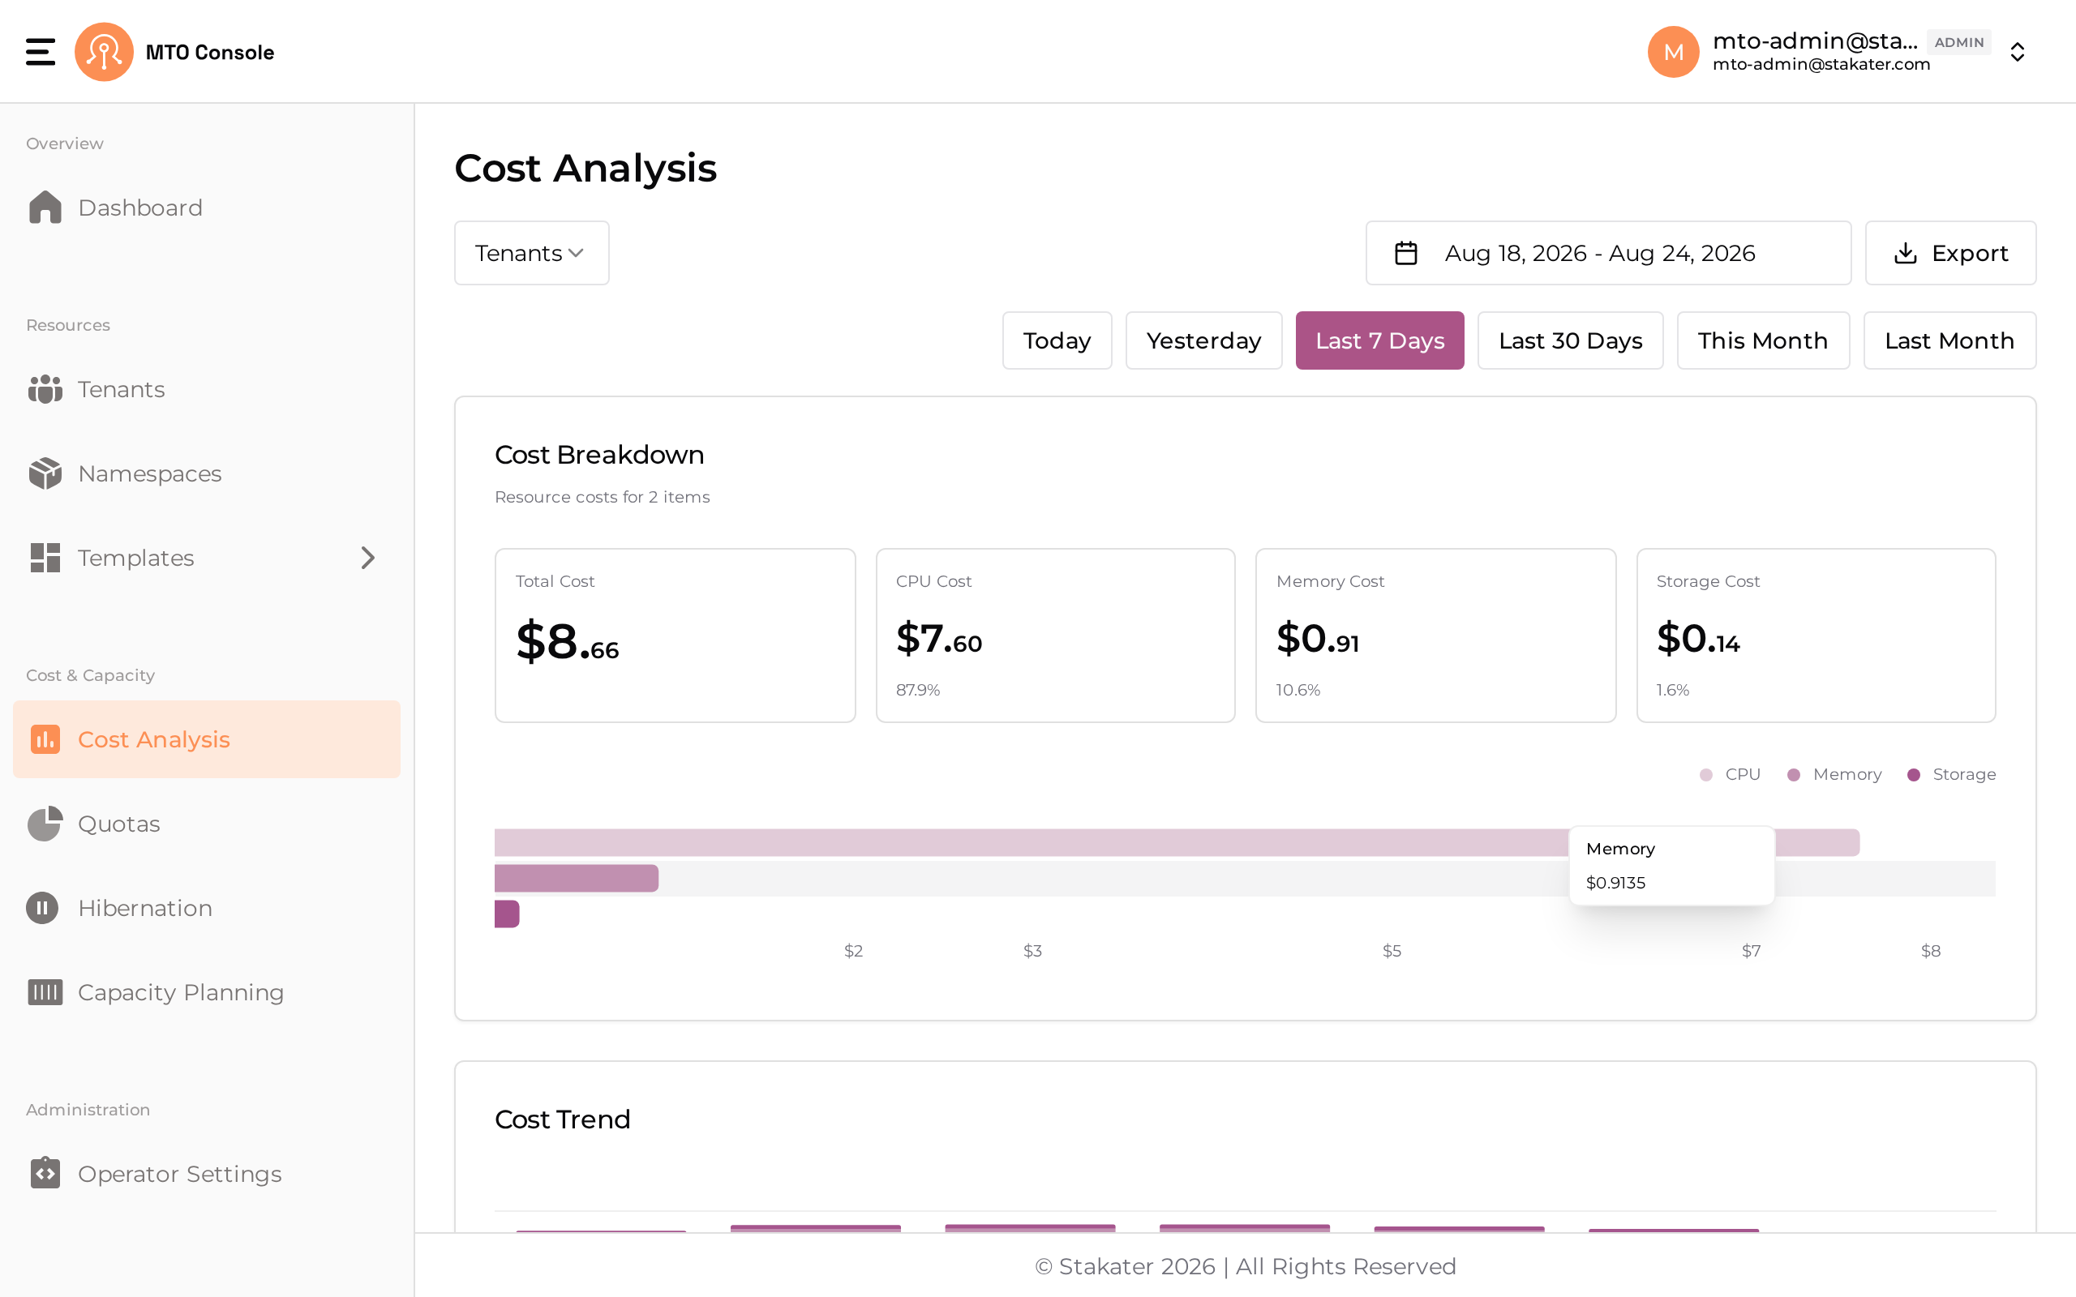
Task: Open the Operator Settings icon
Action: coord(45,1173)
